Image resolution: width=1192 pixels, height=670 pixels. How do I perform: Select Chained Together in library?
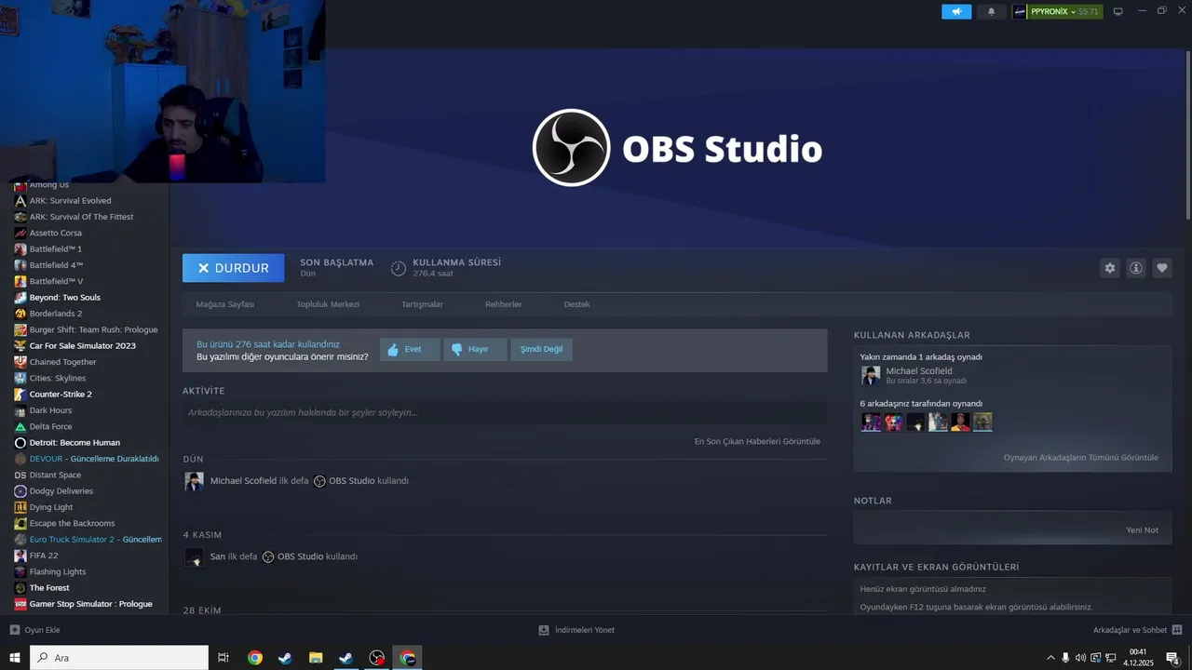(62, 362)
